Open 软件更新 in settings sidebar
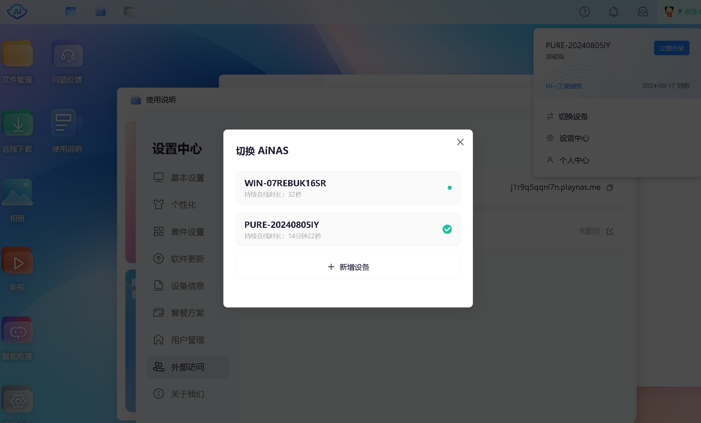This screenshot has width=701, height=423. tap(187, 258)
